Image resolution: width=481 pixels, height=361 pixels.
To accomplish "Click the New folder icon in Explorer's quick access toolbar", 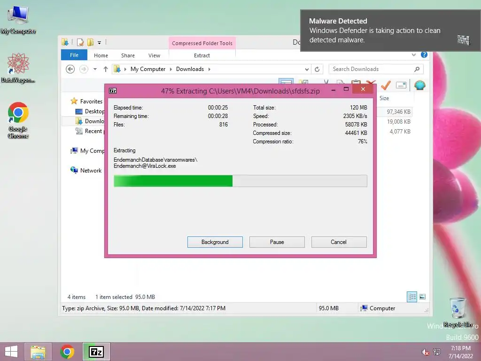I will (x=90, y=42).
